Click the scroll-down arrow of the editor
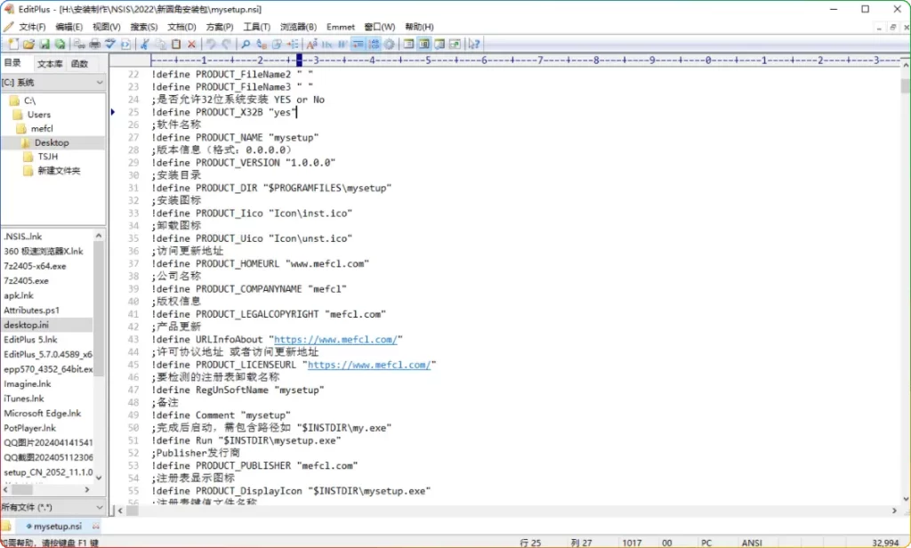 (x=905, y=499)
